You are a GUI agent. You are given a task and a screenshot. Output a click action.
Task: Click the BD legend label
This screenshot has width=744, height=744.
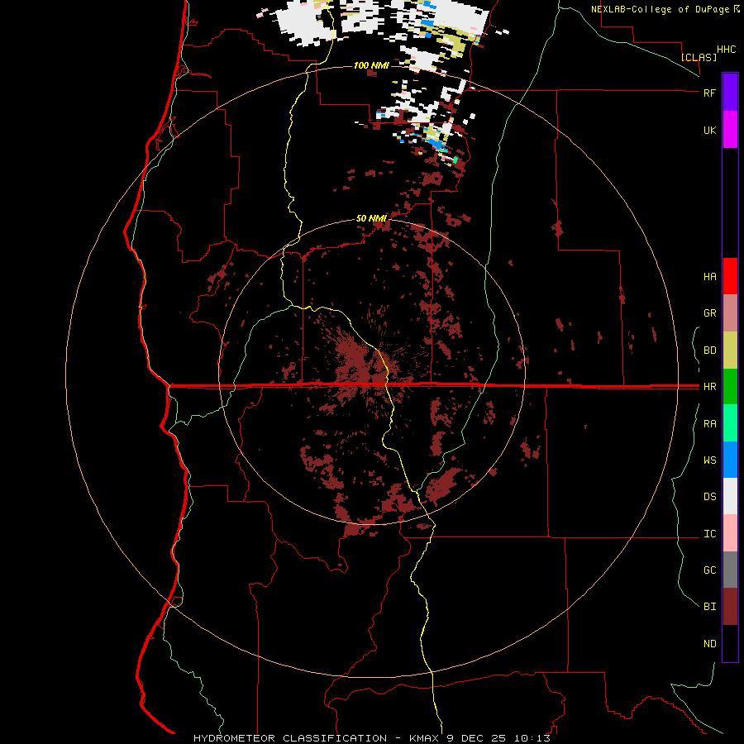pos(709,351)
